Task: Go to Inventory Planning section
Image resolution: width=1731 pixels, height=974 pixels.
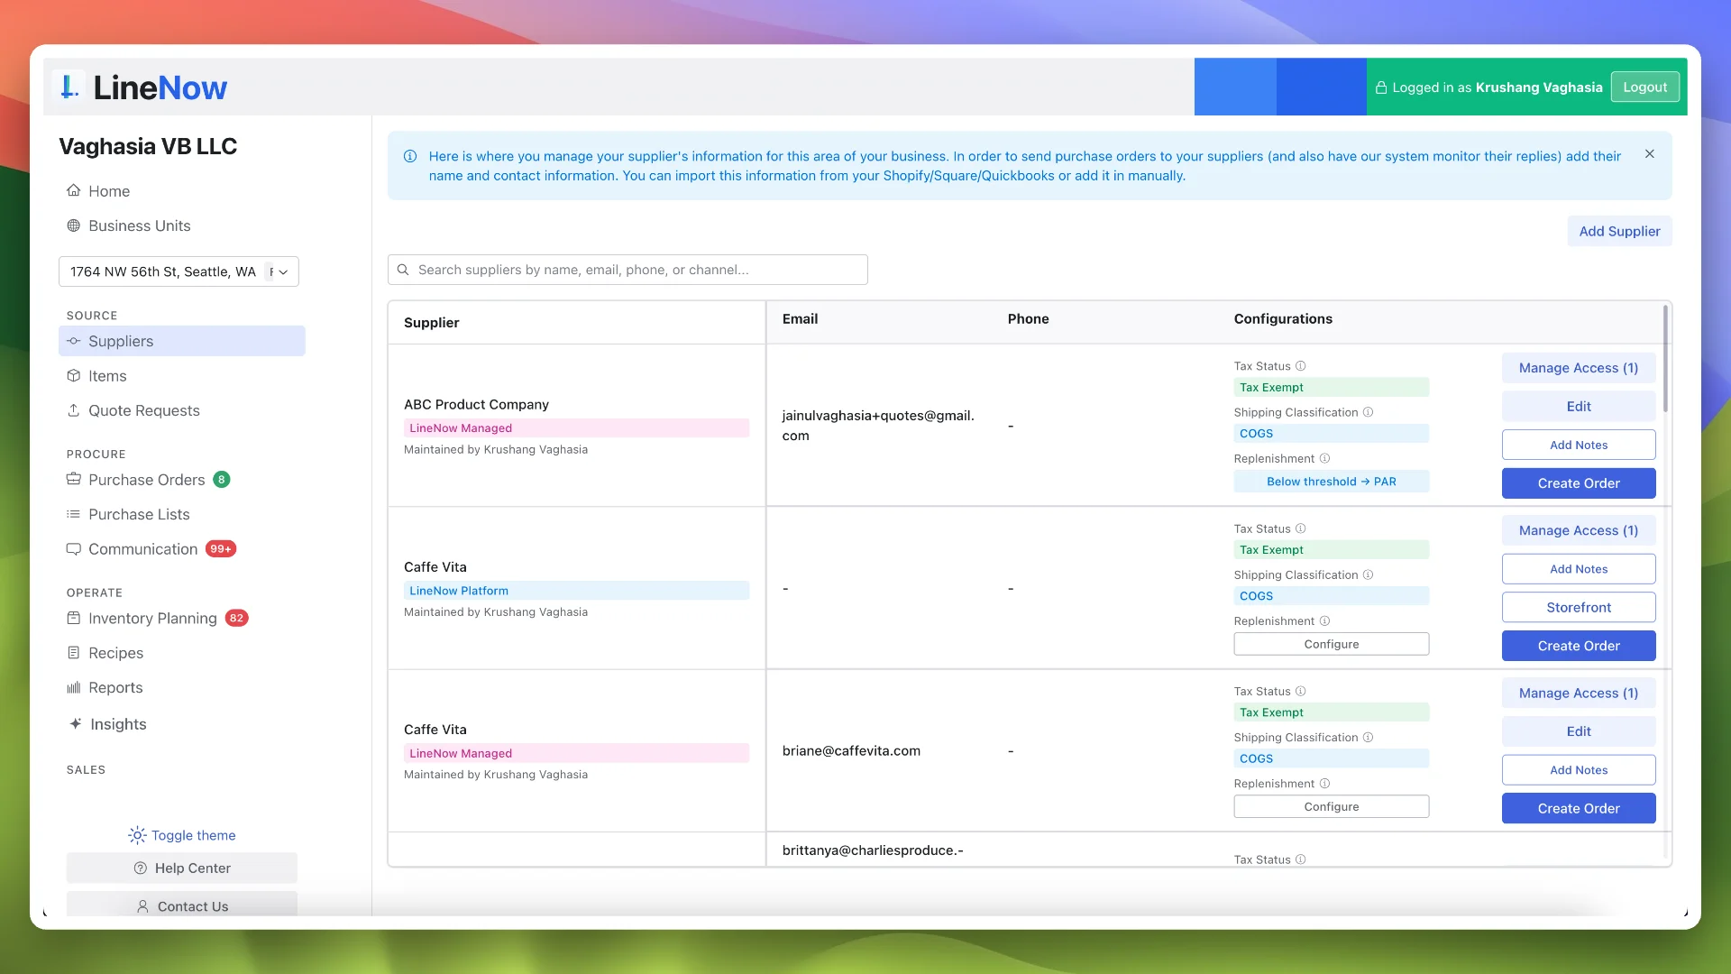Action: click(152, 619)
